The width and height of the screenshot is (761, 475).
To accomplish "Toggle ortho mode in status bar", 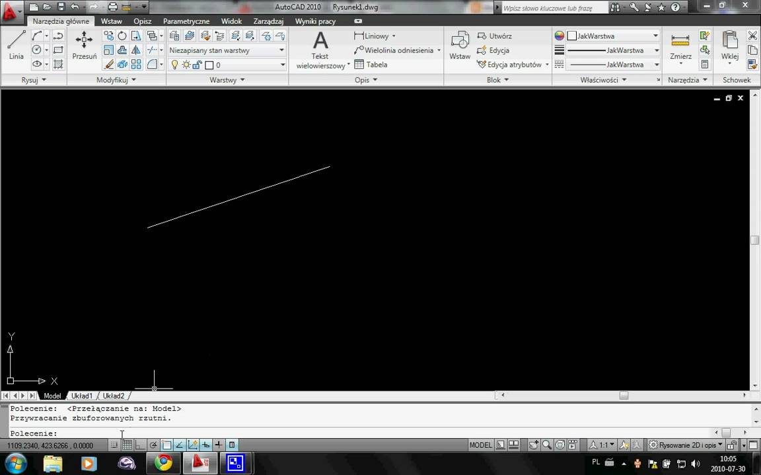I will [x=140, y=445].
